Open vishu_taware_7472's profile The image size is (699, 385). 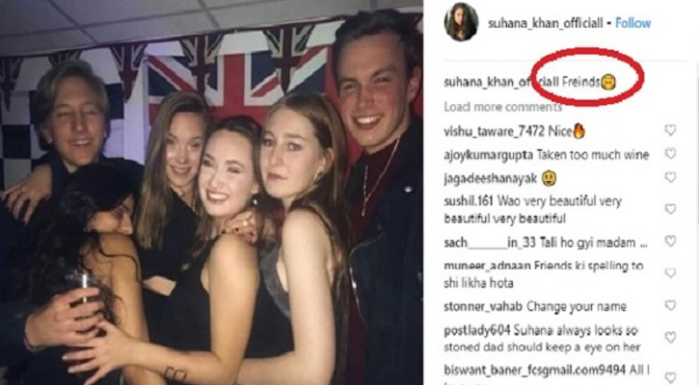(x=494, y=131)
